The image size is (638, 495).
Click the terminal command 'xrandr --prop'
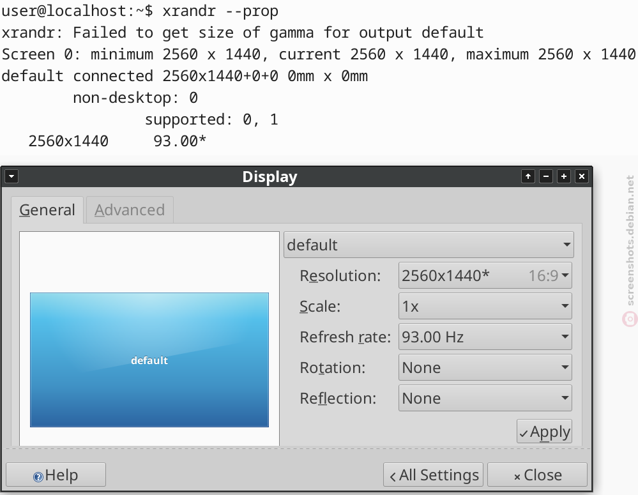[220, 11]
